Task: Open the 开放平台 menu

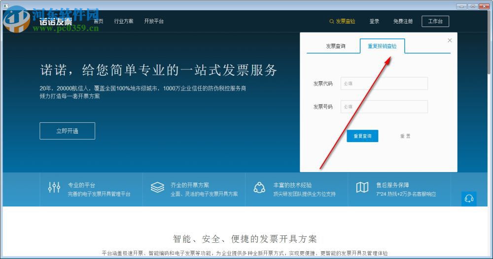Action: click(154, 21)
